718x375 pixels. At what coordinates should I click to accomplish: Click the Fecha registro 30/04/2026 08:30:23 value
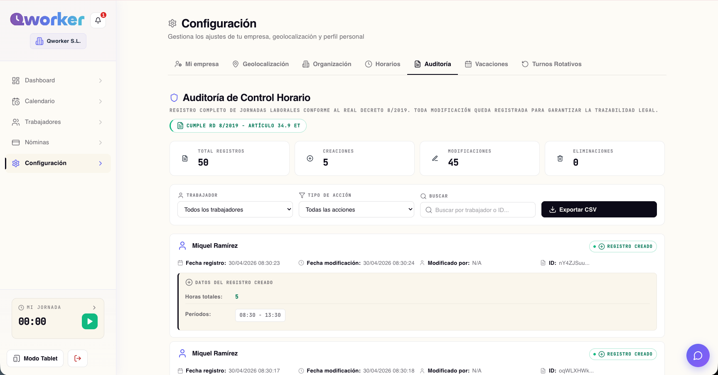(254, 263)
